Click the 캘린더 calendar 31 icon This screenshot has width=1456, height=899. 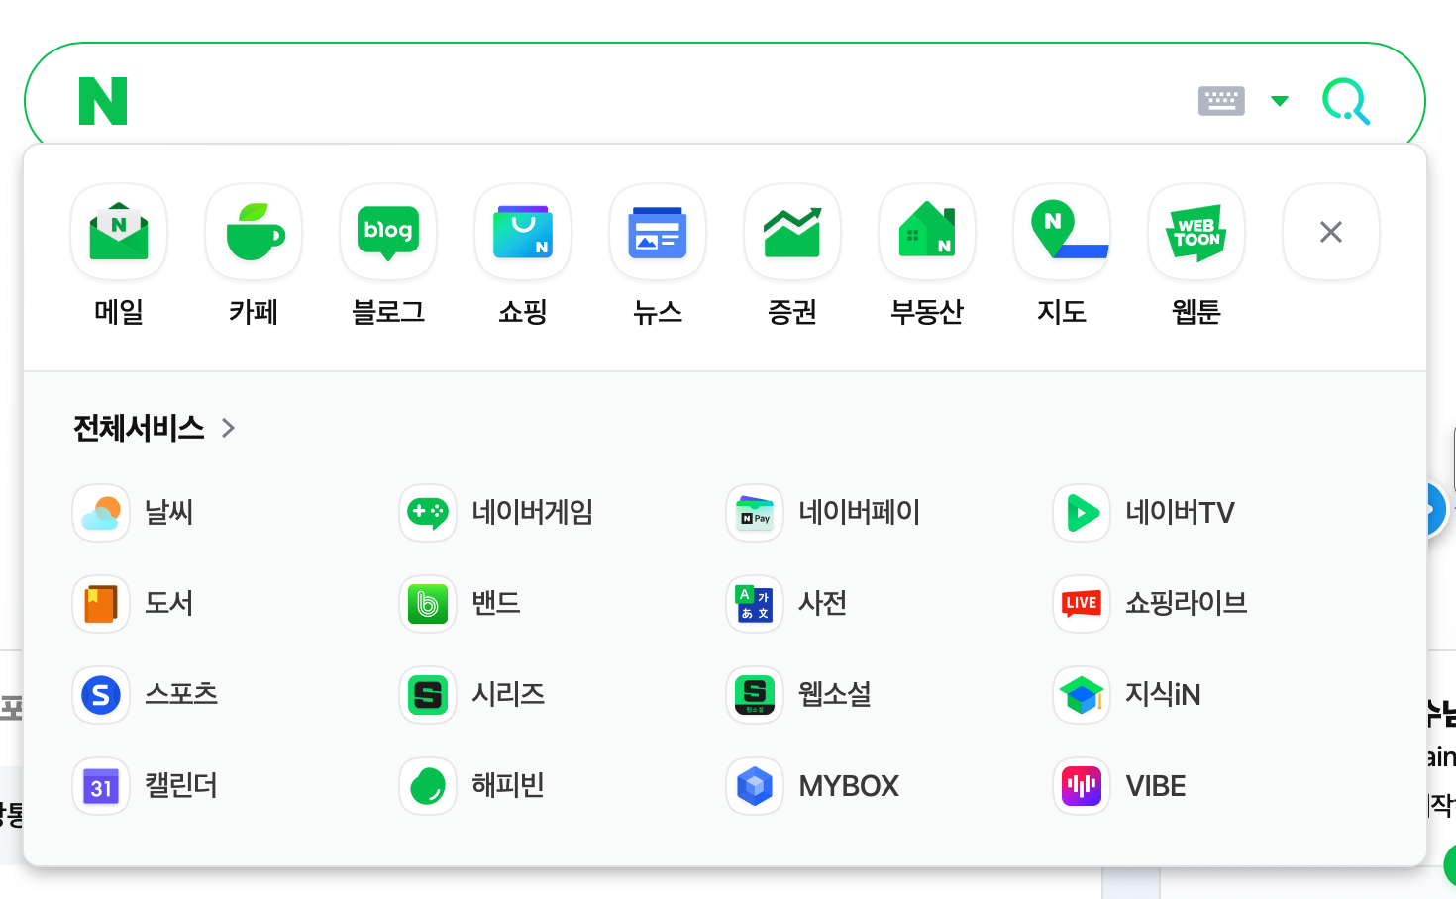101,786
